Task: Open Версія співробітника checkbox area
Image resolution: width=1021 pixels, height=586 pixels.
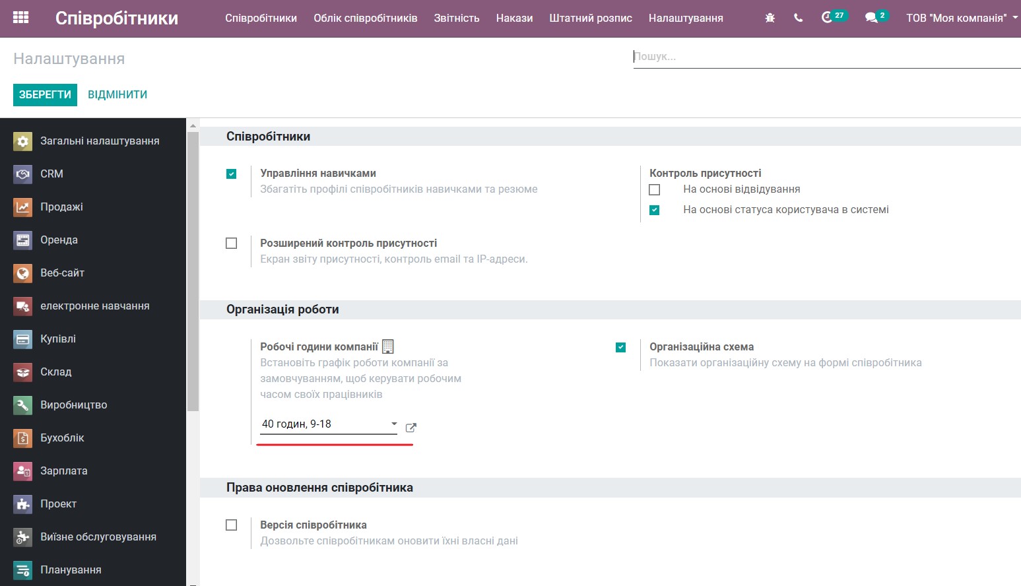Action: [232, 525]
